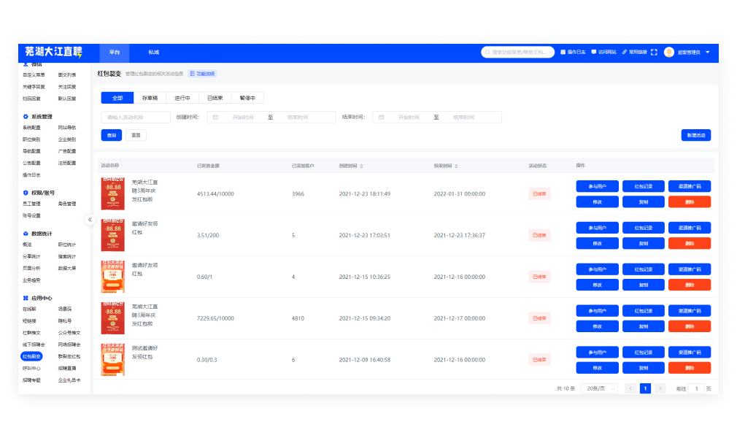Click the user avatar in top bar
This screenshot has height=438, width=737.
668,53
